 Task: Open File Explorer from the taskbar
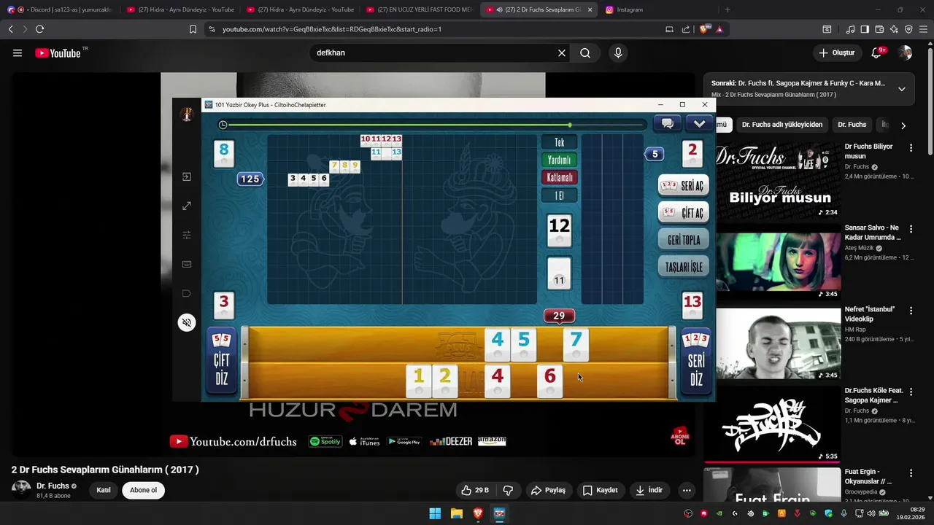[456, 513]
